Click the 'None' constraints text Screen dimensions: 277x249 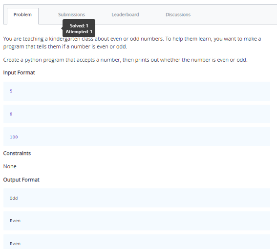click(10, 166)
